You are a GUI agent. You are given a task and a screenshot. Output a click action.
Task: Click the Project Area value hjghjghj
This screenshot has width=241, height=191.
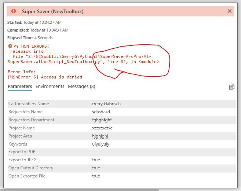pyautogui.click(x=100, y=136)
